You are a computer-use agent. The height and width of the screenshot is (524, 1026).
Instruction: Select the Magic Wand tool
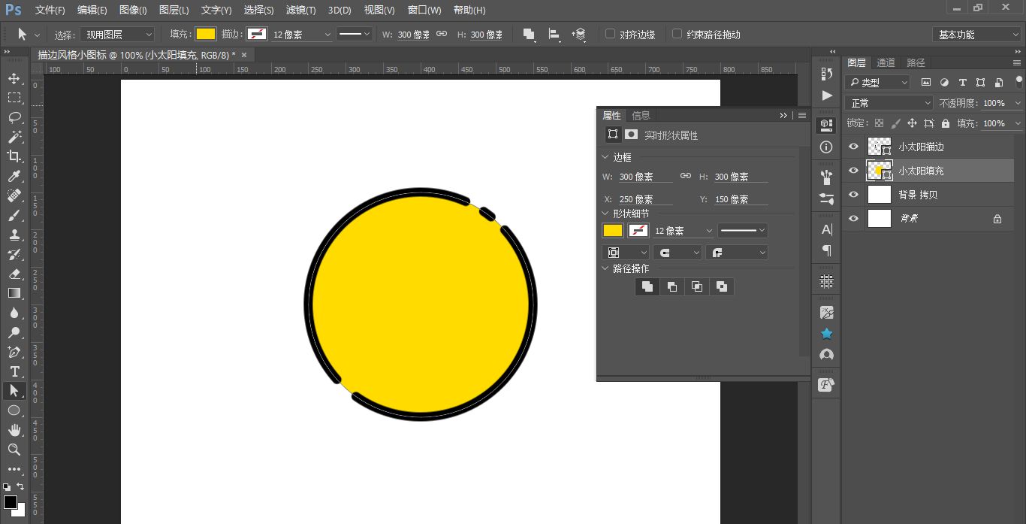click(14, 137)
